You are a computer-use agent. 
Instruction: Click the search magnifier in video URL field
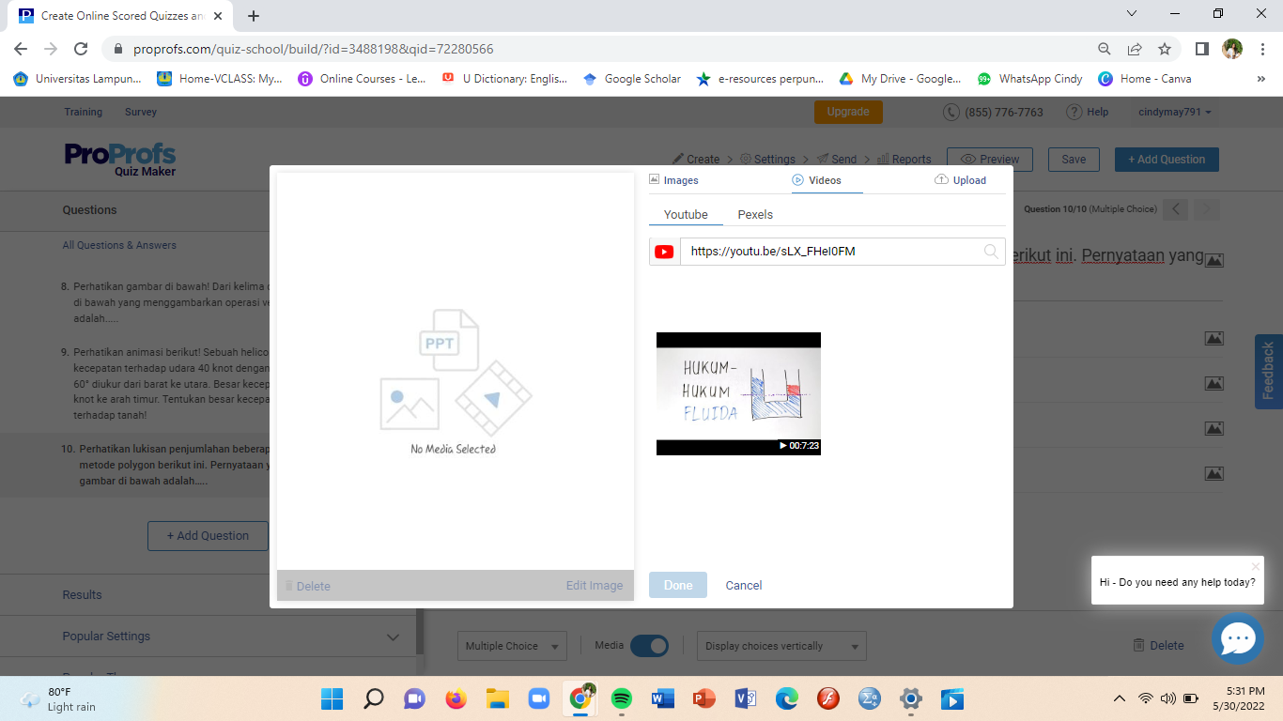tap(990, 252)
